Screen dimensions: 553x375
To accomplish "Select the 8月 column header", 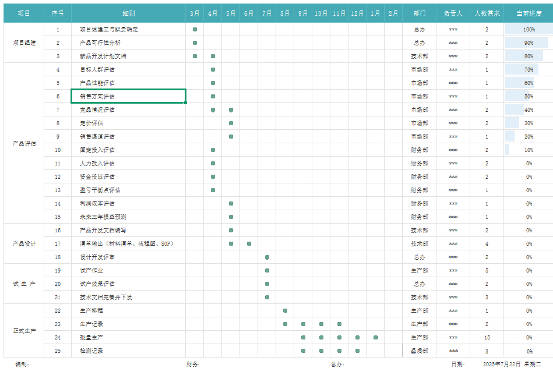I will [285, 13].
